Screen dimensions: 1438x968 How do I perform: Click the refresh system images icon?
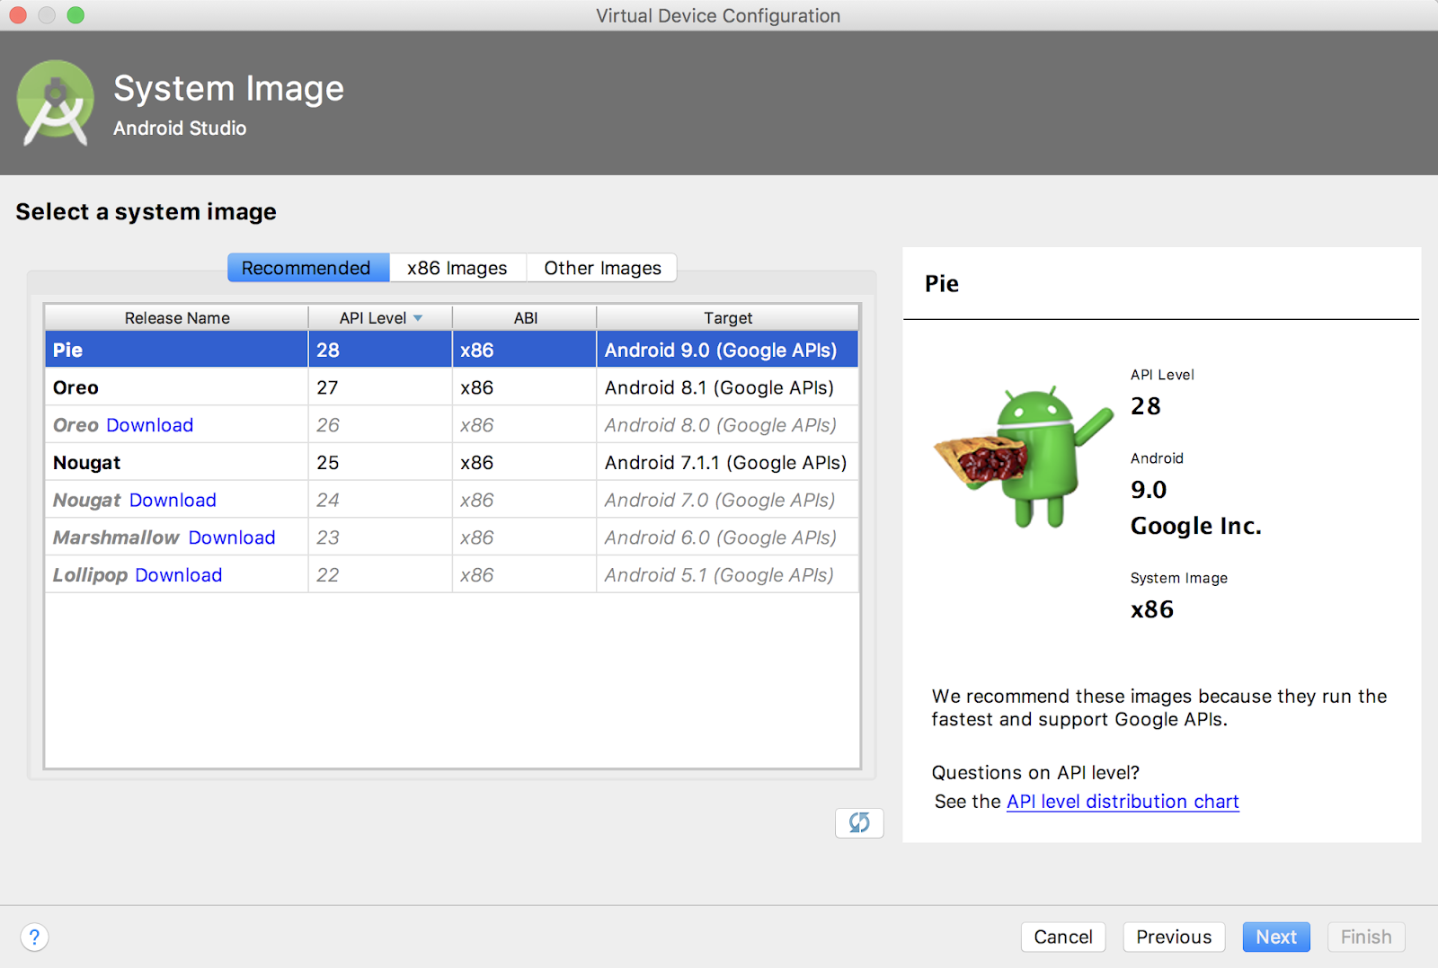point(858,822)
